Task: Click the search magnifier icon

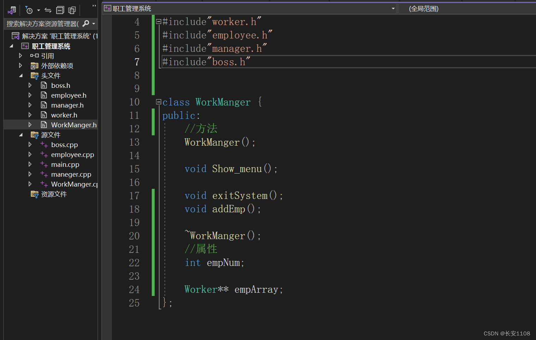Action: [86, 24]
